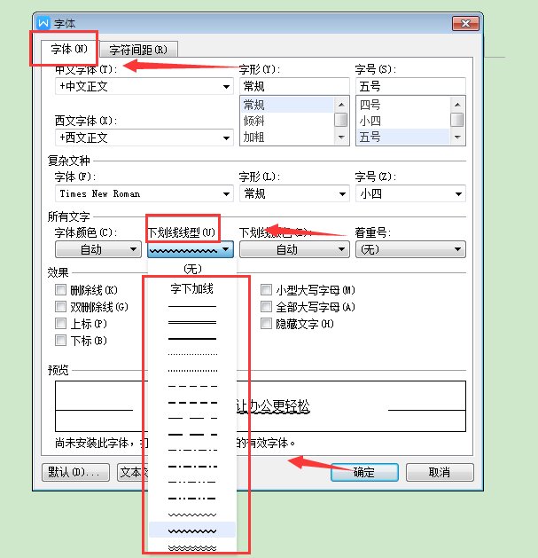This screenshot has height=558, width=538.
Task: Open the 字体颜色 color dropdown
Action: [98, 249]
